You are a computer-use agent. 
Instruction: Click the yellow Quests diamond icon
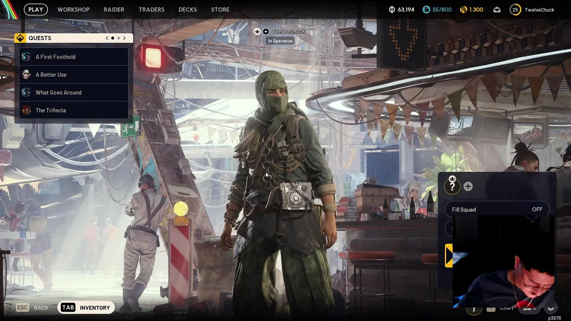[x=20, y=38]
